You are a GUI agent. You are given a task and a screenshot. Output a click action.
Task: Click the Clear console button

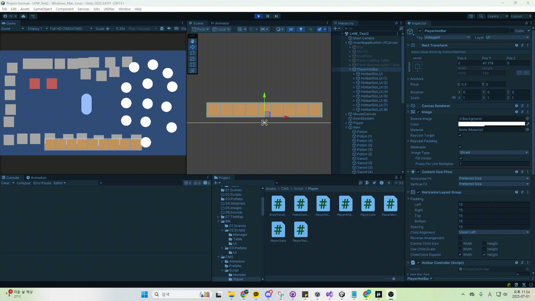pos(5,183)
